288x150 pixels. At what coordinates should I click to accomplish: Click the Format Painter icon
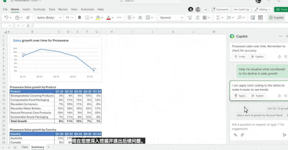(28, 18)
